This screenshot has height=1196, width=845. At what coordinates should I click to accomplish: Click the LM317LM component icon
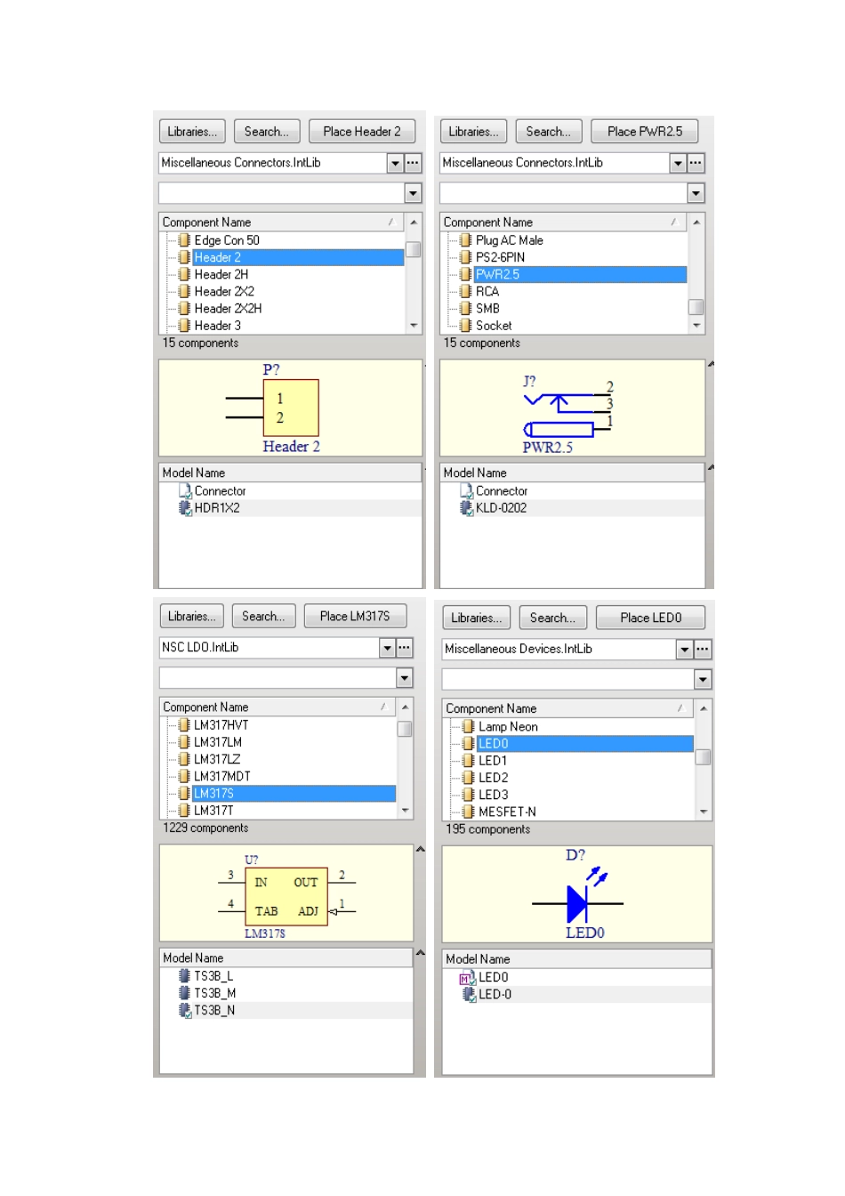pyautogui.click(x=184, y=742)
